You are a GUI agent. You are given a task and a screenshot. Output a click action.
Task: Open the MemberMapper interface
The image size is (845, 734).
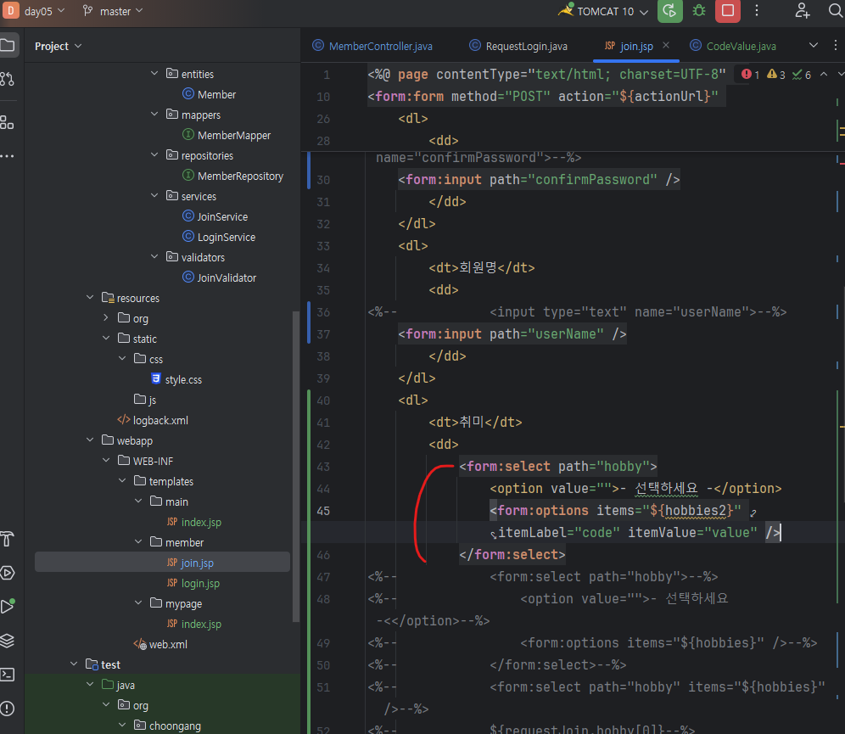pyautogui.click(x=227, y=135)
